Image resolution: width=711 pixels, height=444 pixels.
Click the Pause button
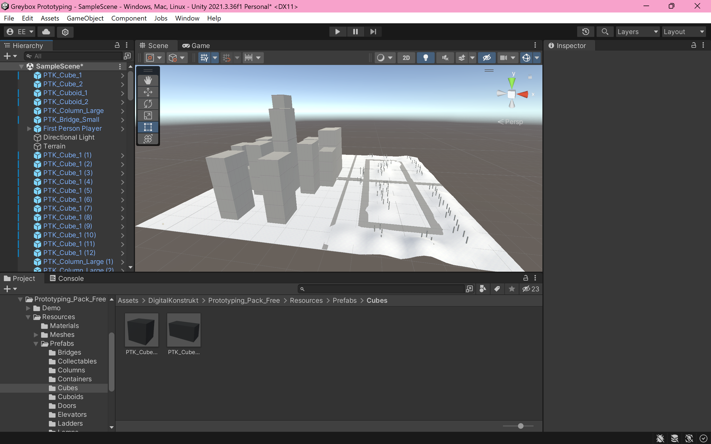tap(355, 32)
